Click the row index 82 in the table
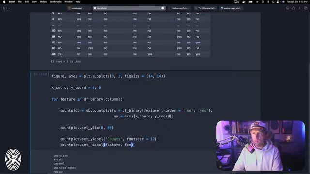Screen dimensions: 310x174 [54, 43]
